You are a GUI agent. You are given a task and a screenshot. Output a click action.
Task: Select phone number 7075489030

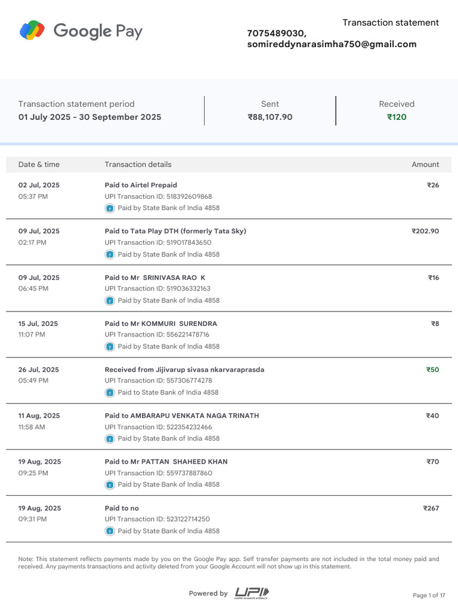coord(277,33)
